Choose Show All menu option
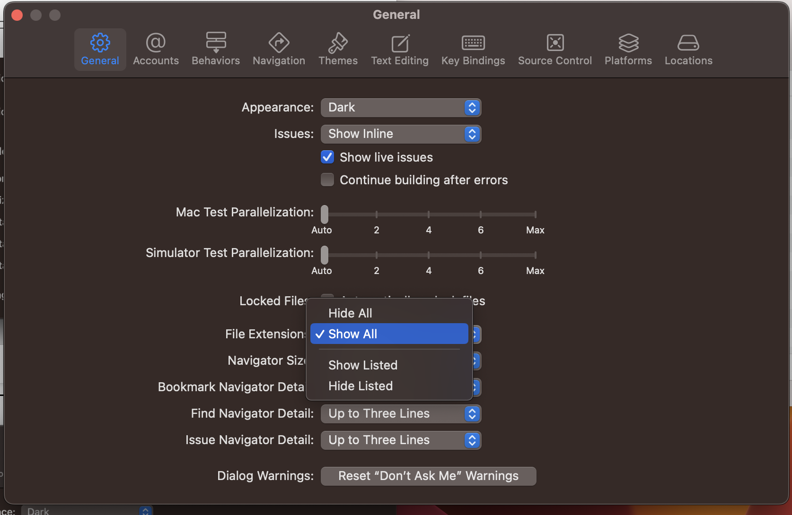This screenshot has width=792, height=515. pyautogui.click(x=389, y=334)
